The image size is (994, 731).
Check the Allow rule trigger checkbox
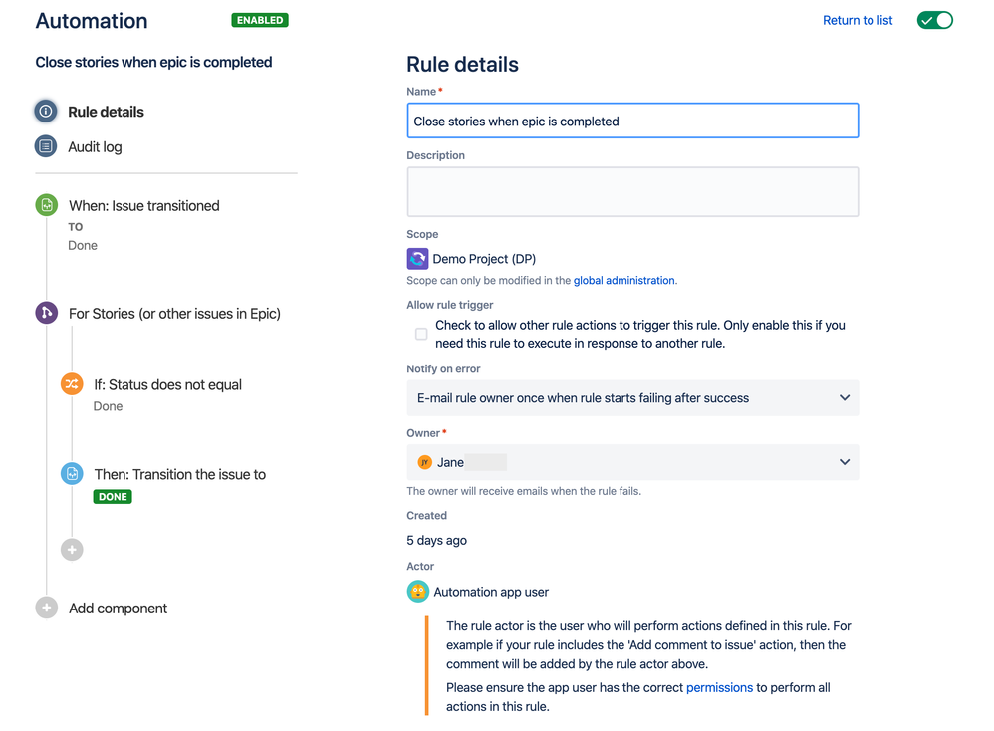tap(421, 334)
